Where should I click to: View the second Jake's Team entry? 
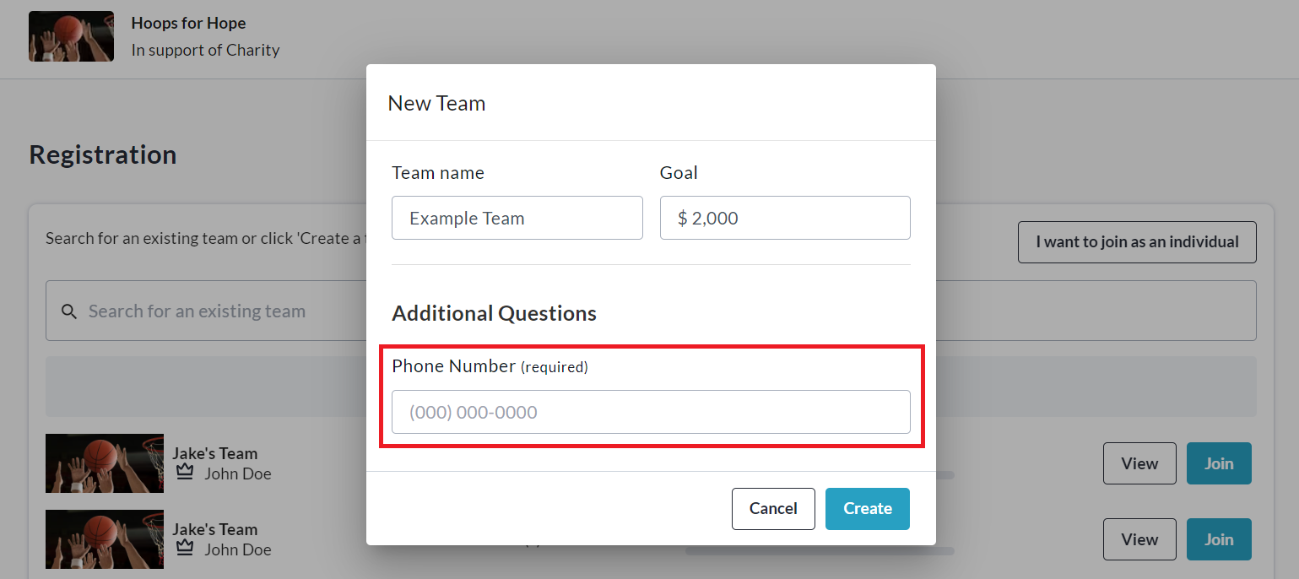1139,539
